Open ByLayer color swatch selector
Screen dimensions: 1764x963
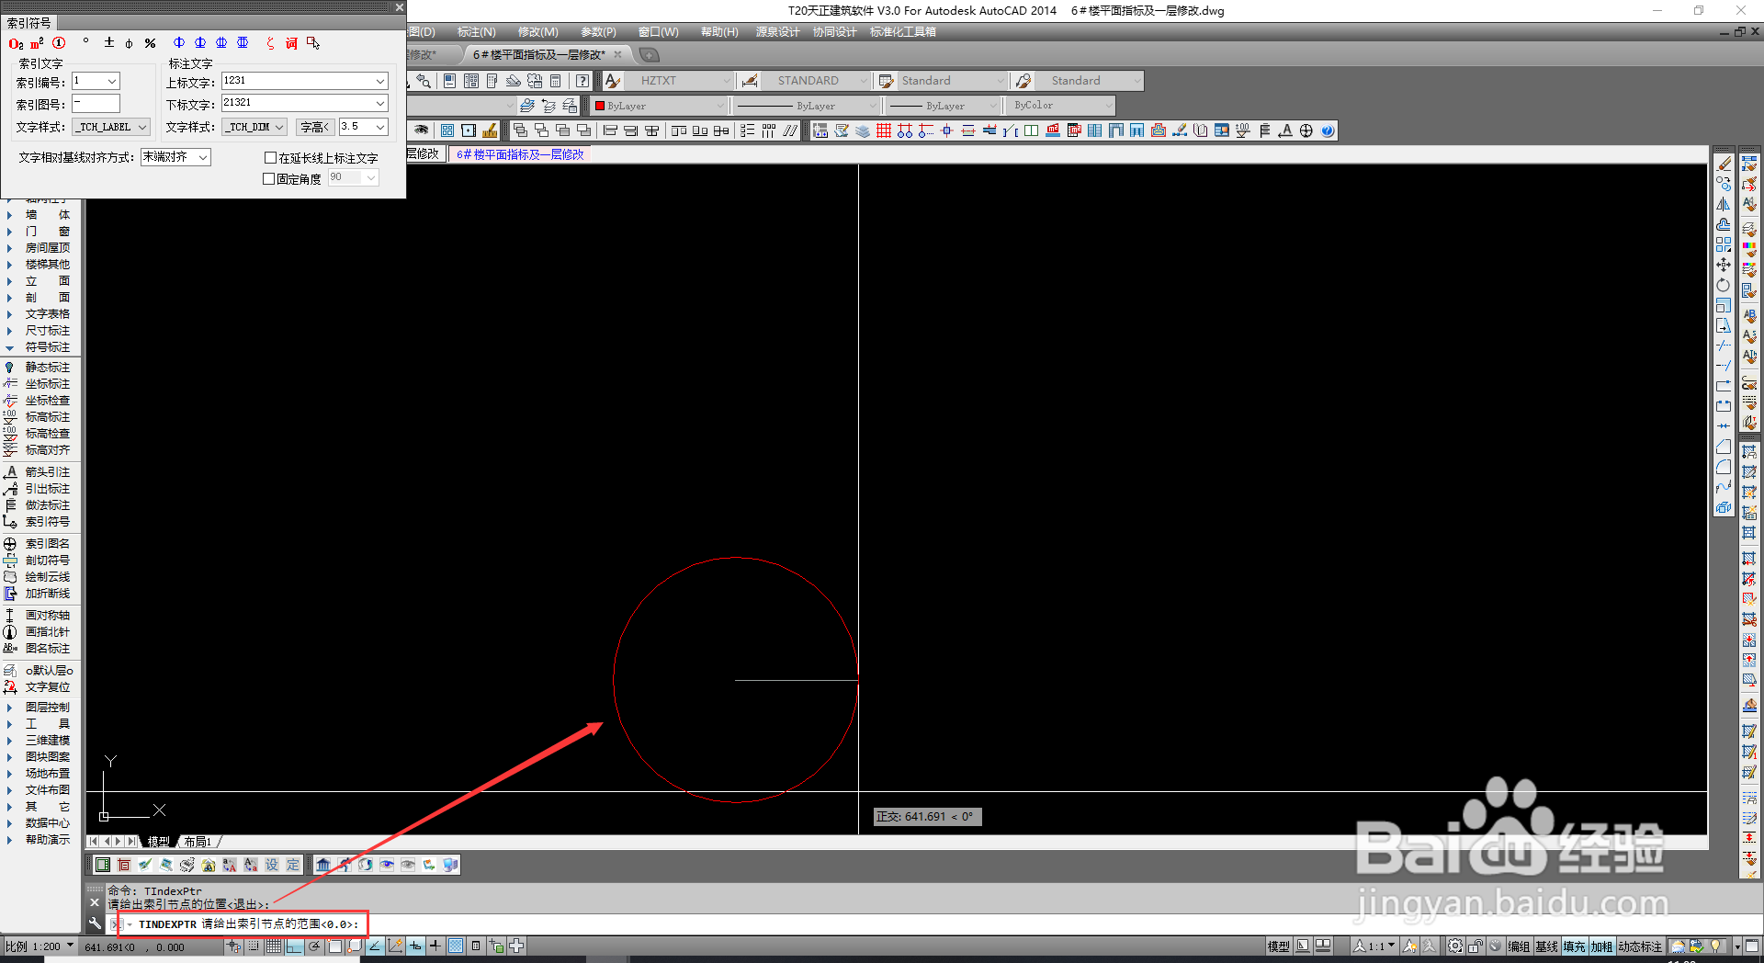660,106
